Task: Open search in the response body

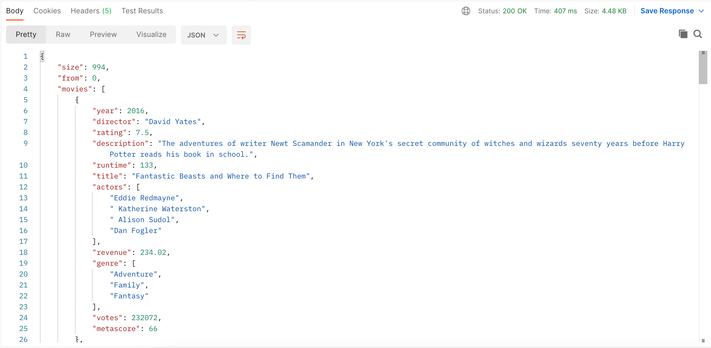Action: tap(698, 34)
